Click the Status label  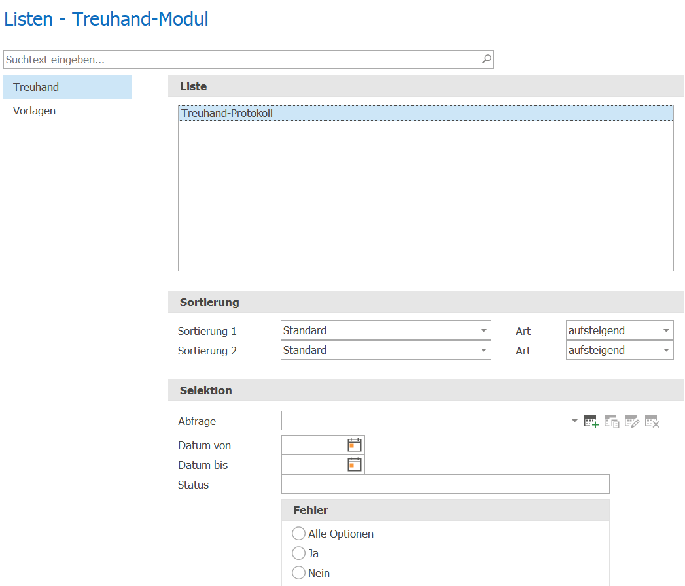click(x=193, y=485)
